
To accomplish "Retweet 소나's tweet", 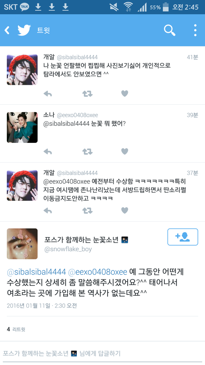I will point(88,151).
